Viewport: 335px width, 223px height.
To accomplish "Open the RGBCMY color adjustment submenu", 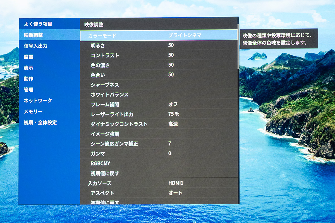I will tap(159, 163).
